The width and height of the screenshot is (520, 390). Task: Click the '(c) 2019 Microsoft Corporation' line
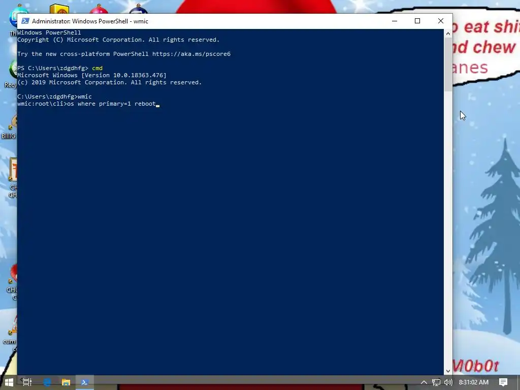coord(110,82)
